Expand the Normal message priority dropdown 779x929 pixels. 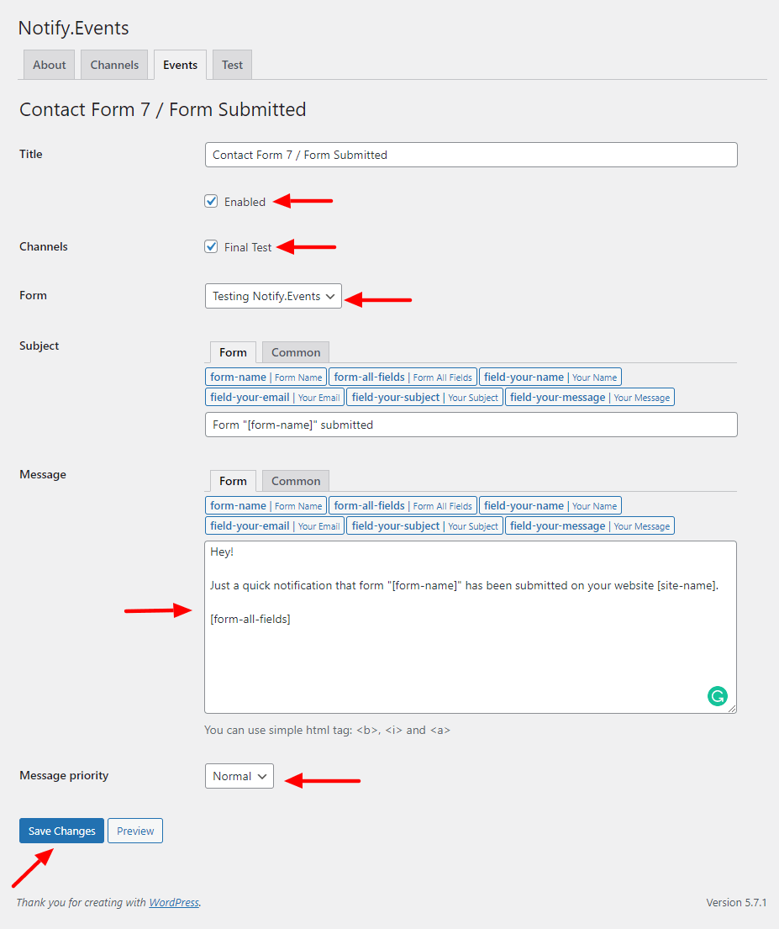point(239,776)
